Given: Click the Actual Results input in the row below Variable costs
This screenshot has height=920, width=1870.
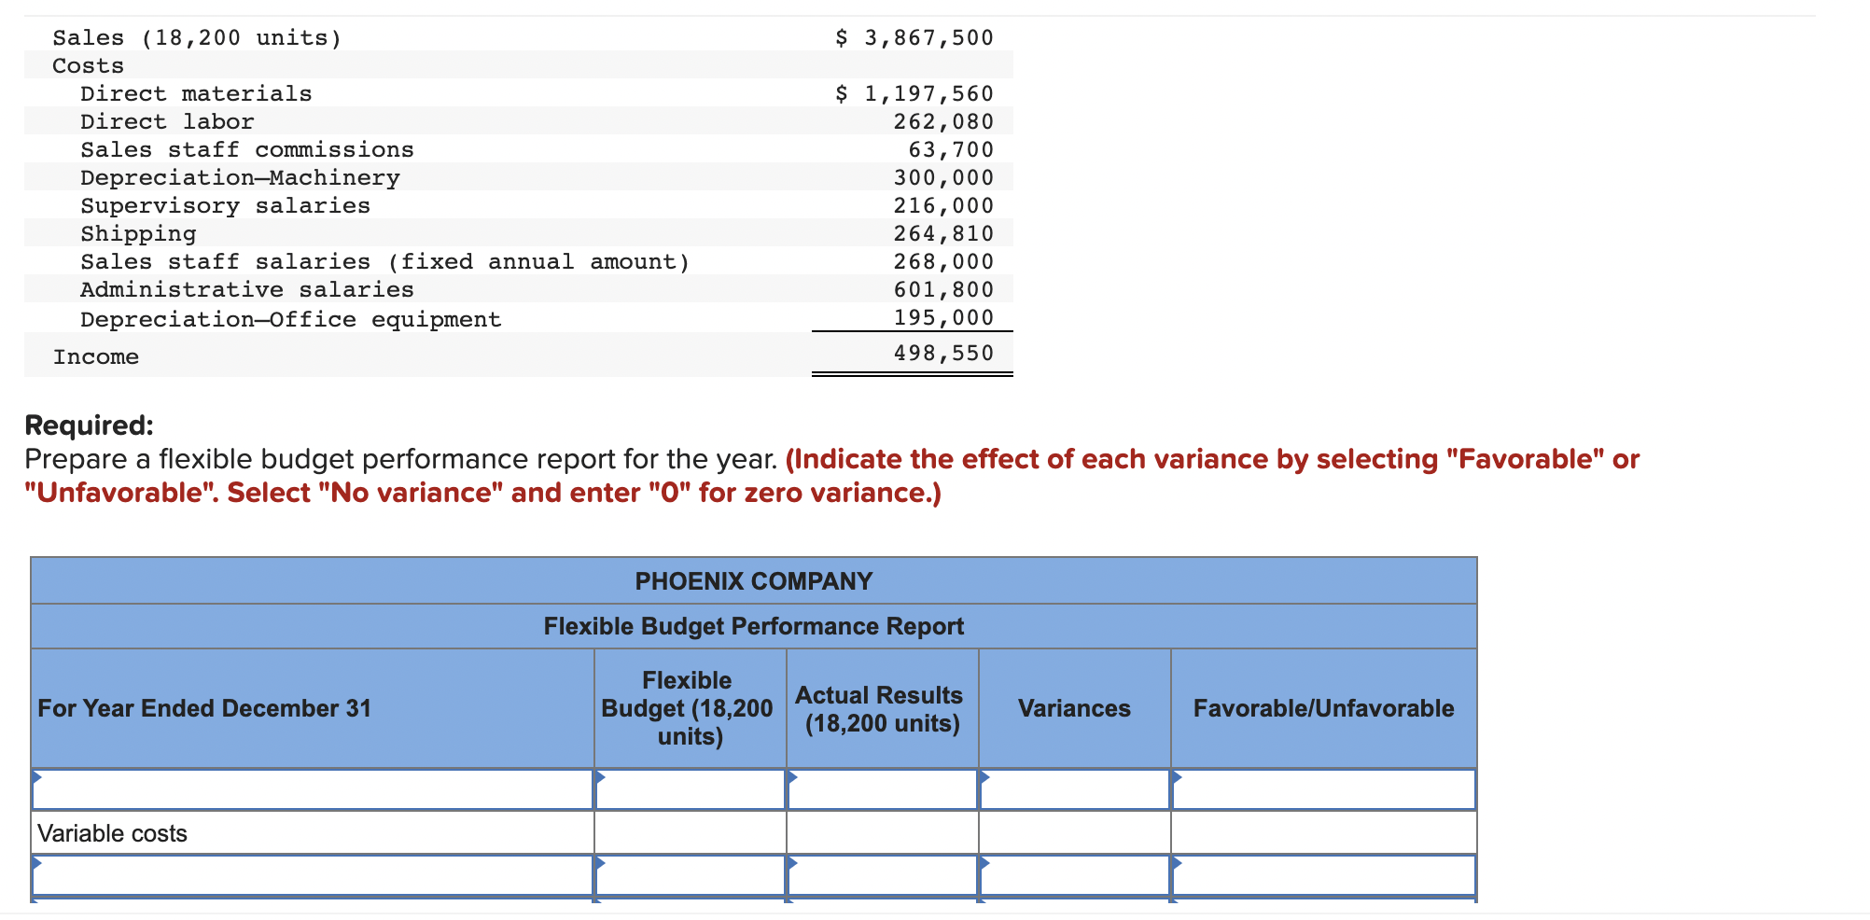Looking at the screenshot, I should point(883,875).
